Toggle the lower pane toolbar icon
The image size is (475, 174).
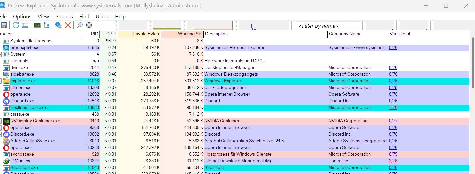[x=25, y=25]
